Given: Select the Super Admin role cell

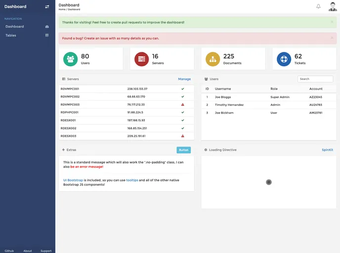Looking at the screenshot, I should tap(280, 97).
